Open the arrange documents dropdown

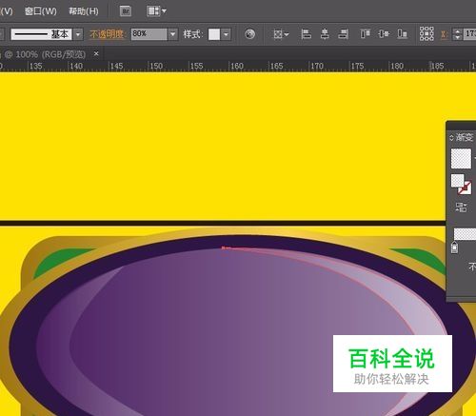pos(156,11)
